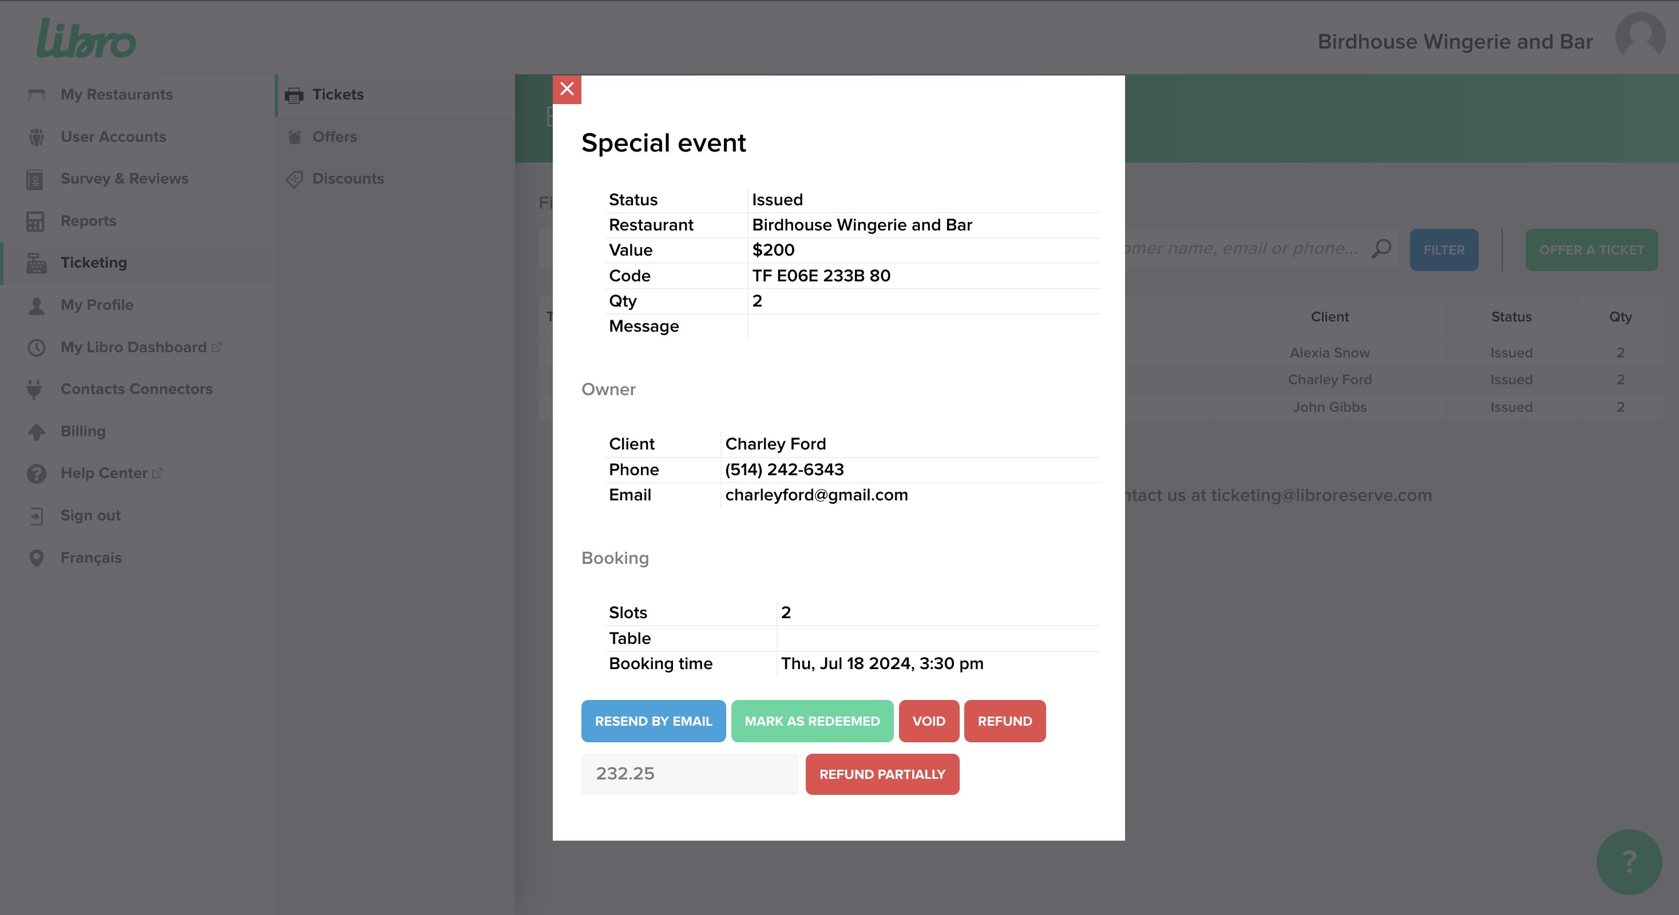Click the Reports bar-chart icon

[36, 221]
